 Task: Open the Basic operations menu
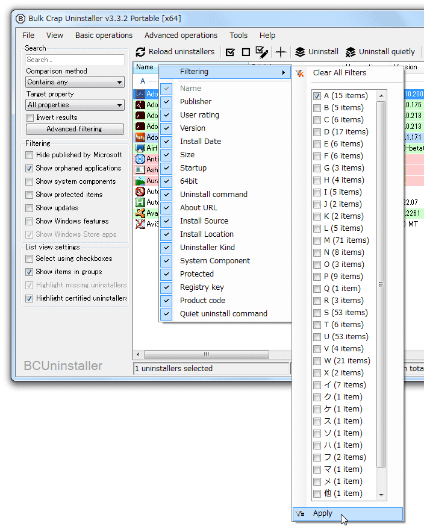click(x=104, y=36)
